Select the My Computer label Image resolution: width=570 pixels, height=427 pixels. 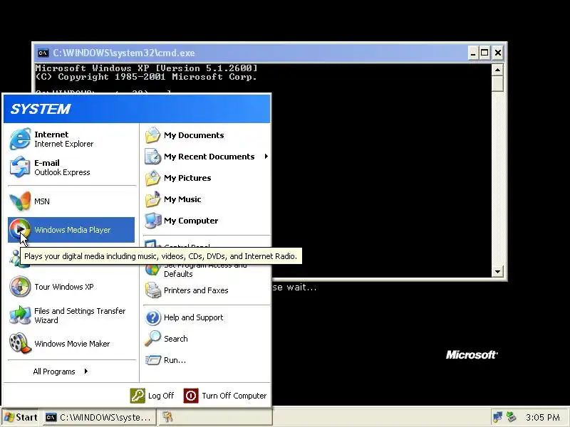[x=191, y=221]
